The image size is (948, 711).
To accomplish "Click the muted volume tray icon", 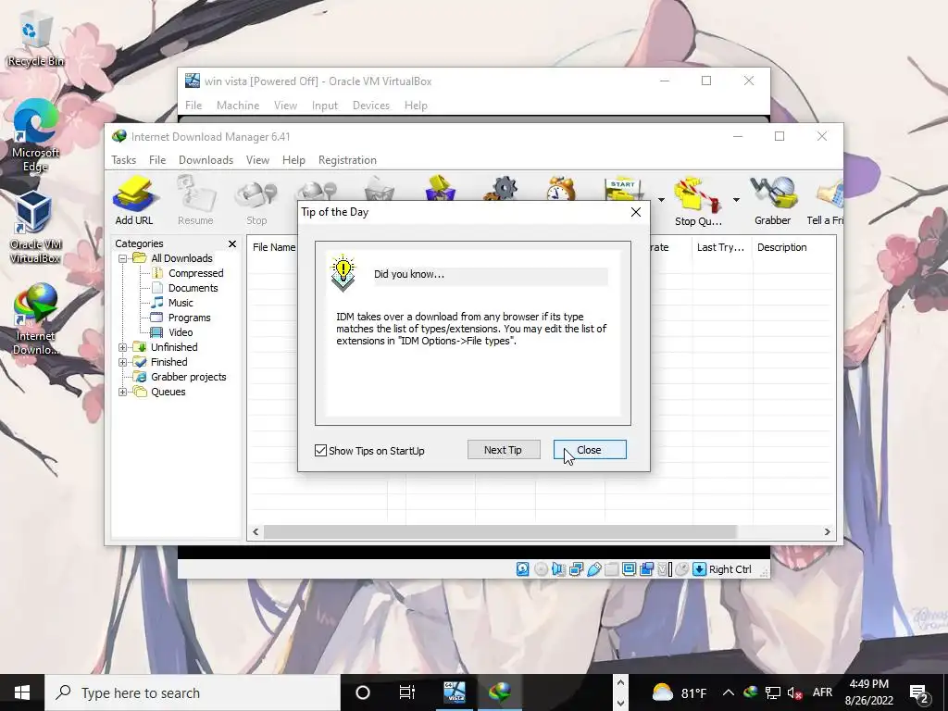I will (794, 692).
